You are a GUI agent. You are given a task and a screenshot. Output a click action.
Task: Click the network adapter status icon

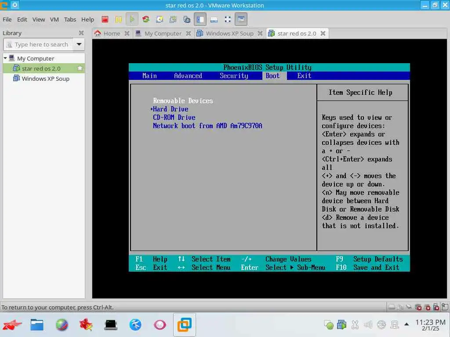pyautogui.click(x=409, y=307)
